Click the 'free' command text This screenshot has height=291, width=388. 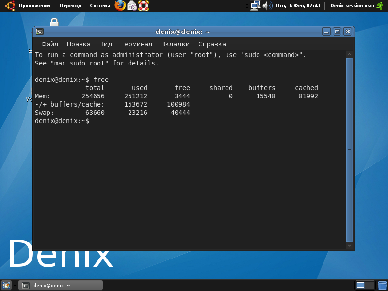(x=101, y=80)
